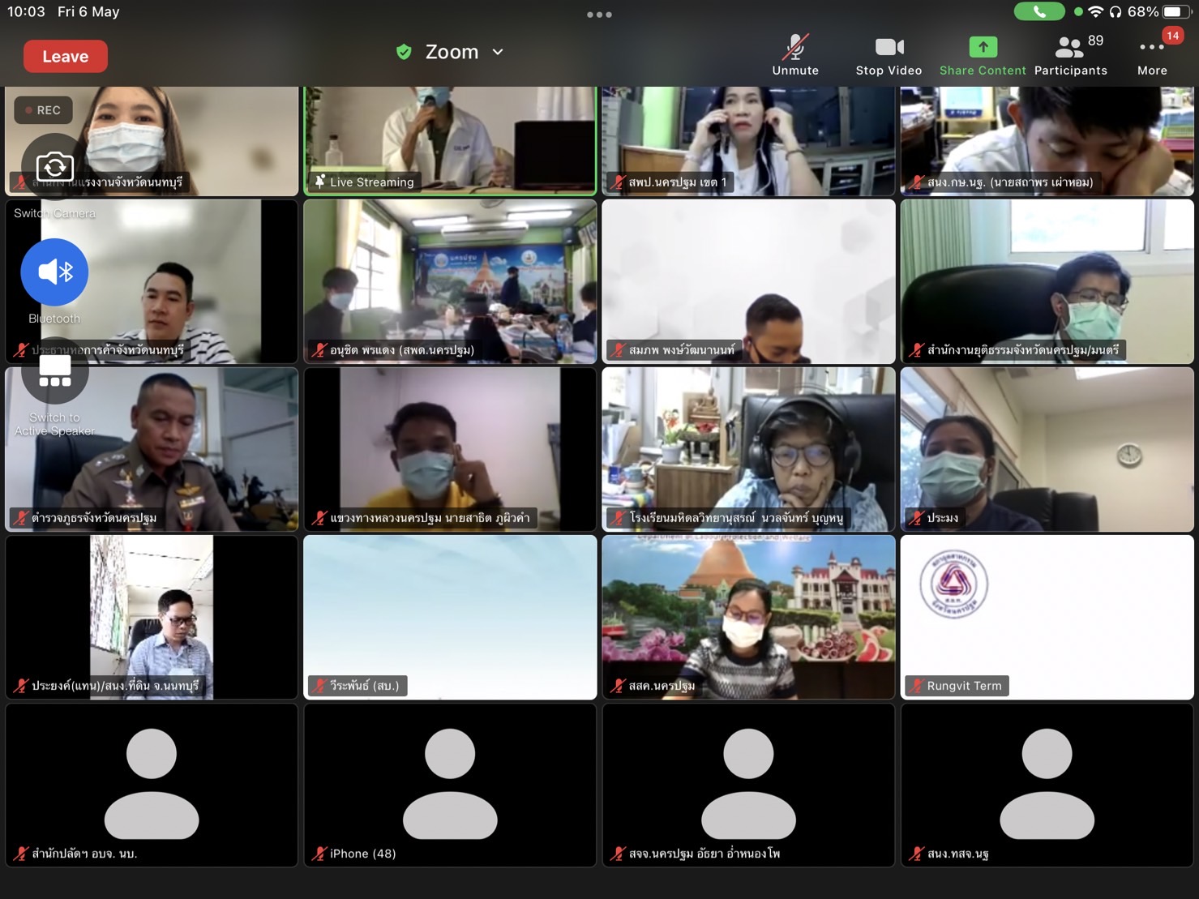The image size is (1199, 899).
Task: Switch to Active Speaker view
Action: coord(54,374)
